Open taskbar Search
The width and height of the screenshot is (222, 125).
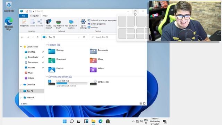click(x=72, y=121)
